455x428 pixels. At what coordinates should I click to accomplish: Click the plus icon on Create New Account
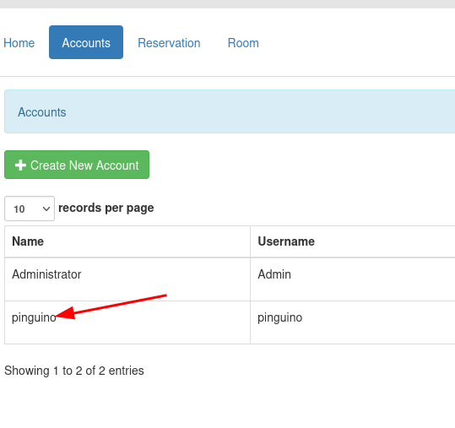(20, 165)
